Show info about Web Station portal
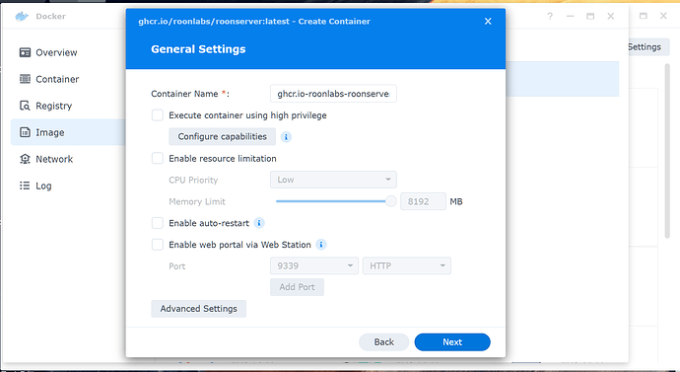The height and width of the screenshot is (372, 680). pyautogui.click(x=321, y=245)
